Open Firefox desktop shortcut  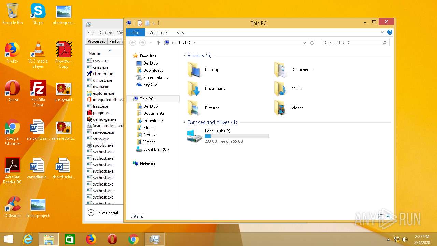tap(12, 53)
